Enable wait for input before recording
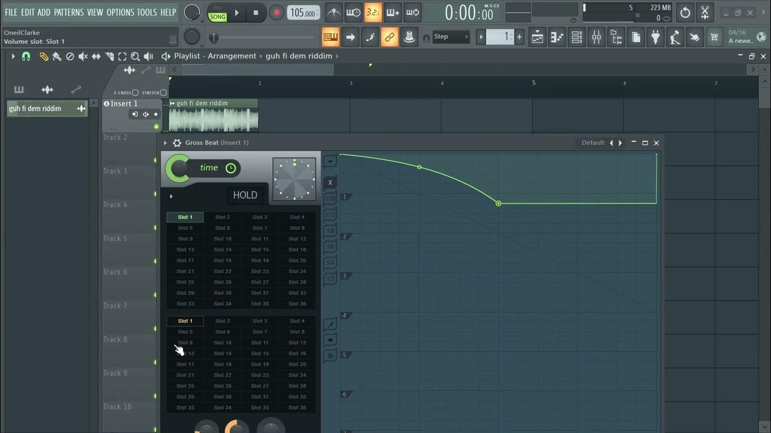Screen dimensions: 771x433 click(354, 12)
